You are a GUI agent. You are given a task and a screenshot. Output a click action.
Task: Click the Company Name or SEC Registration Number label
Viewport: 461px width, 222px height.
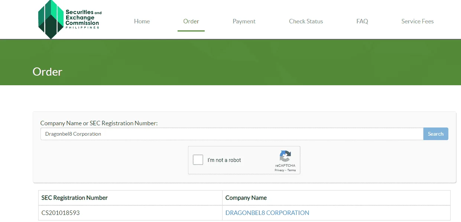click(x=99, y=123)
